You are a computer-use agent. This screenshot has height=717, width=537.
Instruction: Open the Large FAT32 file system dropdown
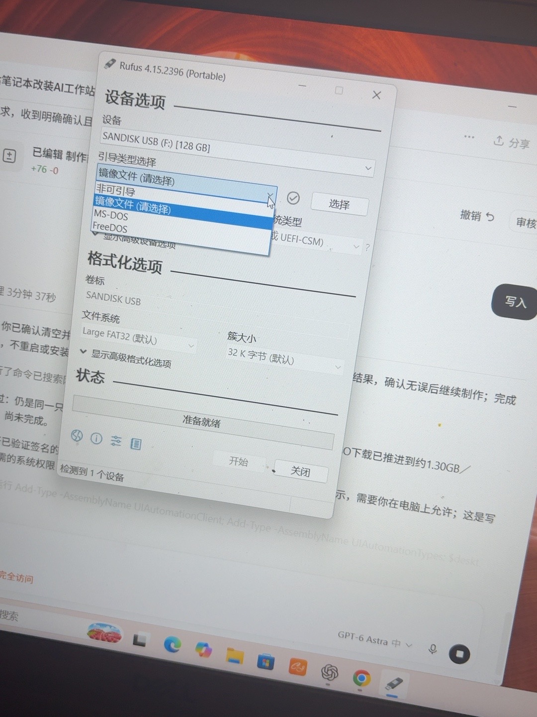click(x=138, y=338)
